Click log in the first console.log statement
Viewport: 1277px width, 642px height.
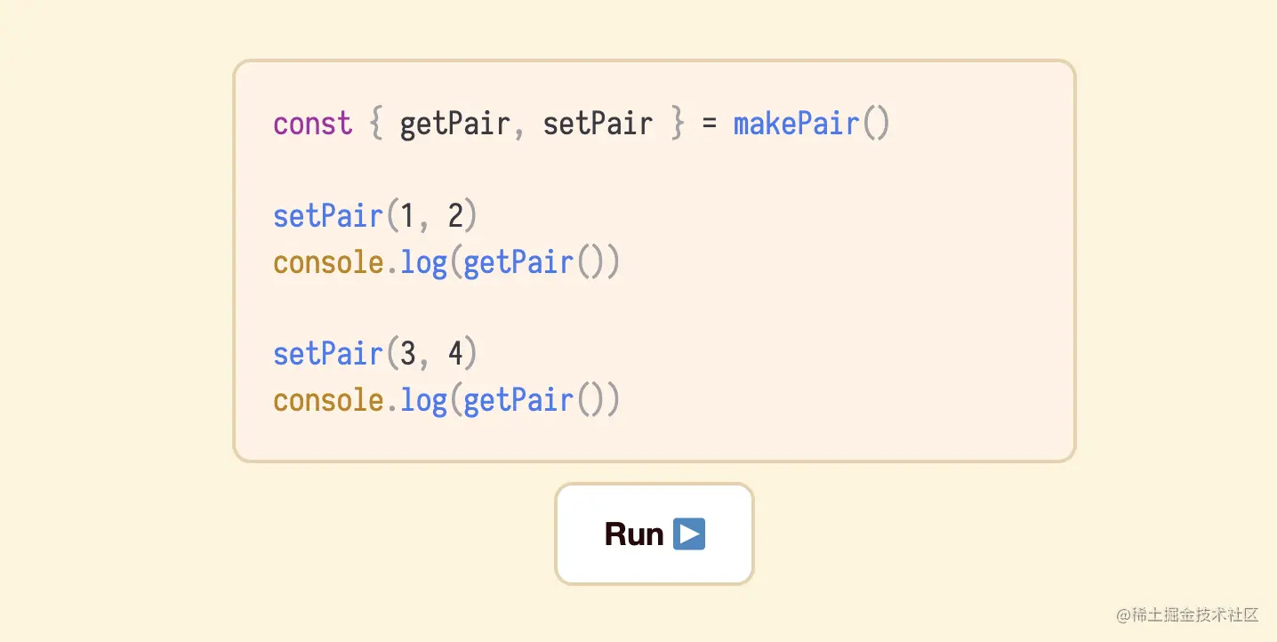click(423, 262)
